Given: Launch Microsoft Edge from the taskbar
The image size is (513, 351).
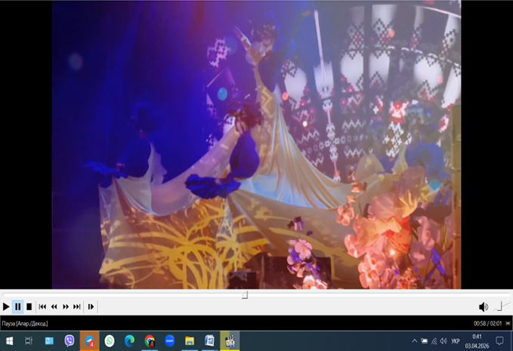Looking at the screenshot, I should 129,341.
